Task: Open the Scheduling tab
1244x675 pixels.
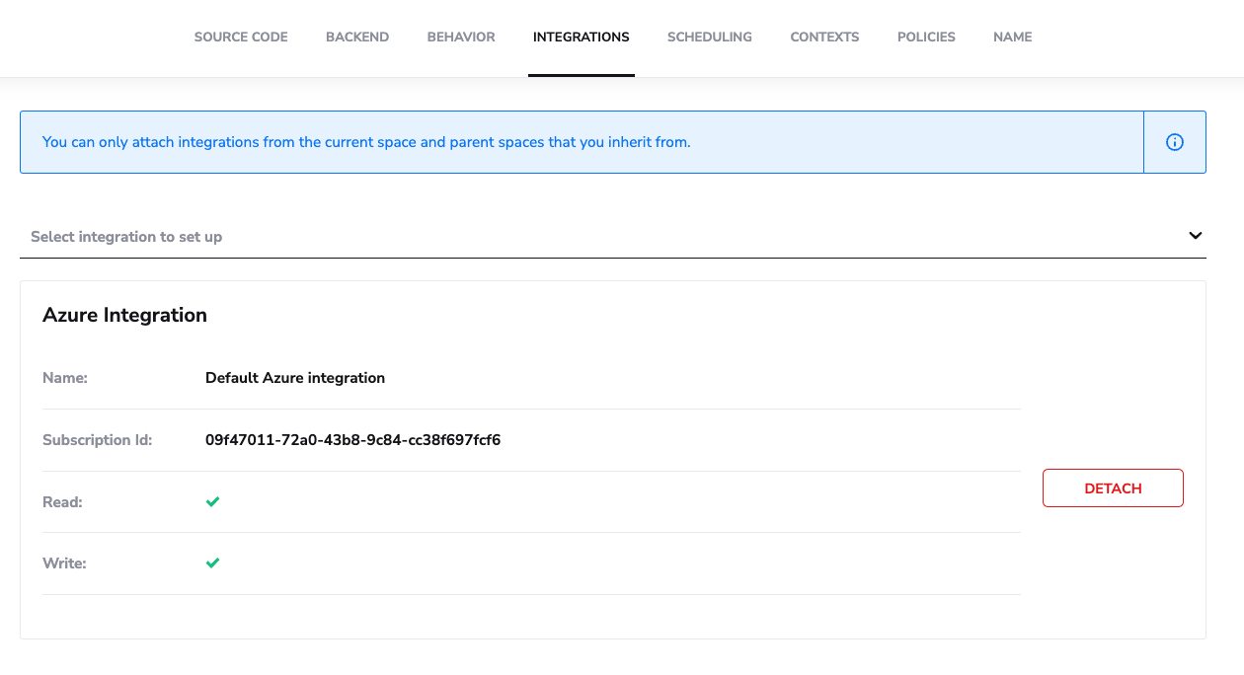Action: [710, 37]
